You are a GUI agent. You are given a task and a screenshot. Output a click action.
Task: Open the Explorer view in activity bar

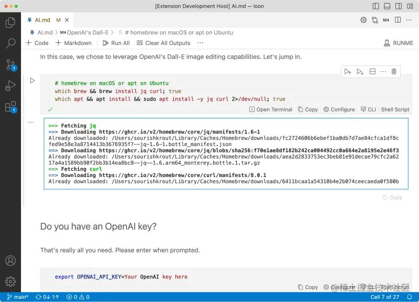(10, 23)
